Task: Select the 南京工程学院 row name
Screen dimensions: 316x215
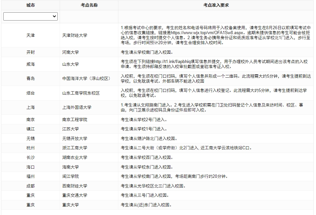Action: tap(75, 119)
